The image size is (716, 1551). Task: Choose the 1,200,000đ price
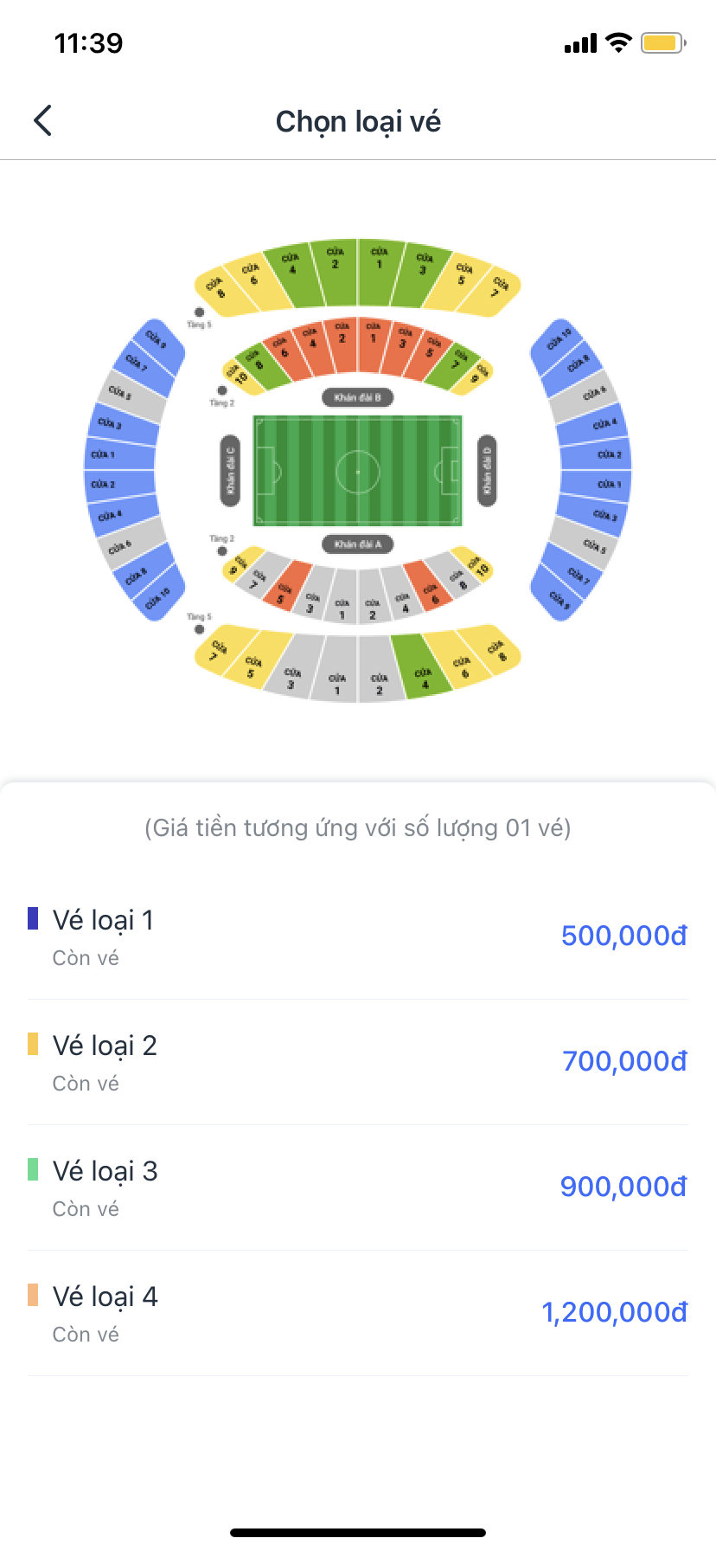pos(614,1312)
